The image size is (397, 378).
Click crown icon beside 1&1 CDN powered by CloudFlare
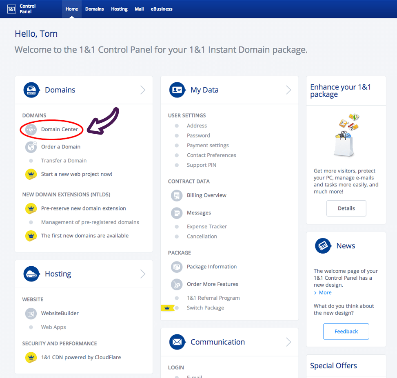point(31,358)
